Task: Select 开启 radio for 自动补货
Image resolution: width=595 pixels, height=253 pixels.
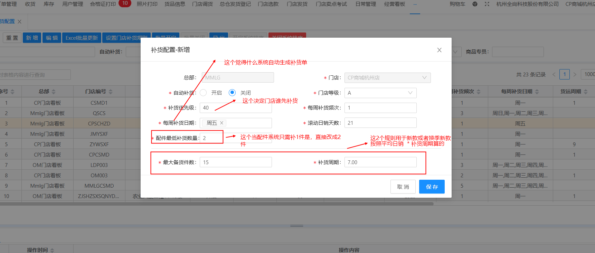Action: pos(204,93)
